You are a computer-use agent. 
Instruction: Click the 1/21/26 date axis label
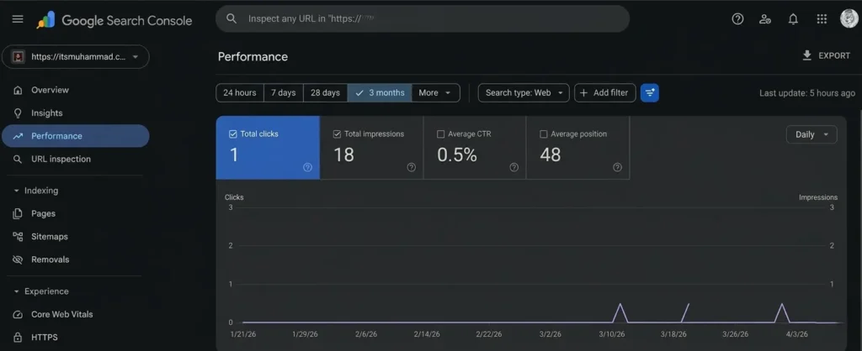pyautogui.click(x=242, y=334)
